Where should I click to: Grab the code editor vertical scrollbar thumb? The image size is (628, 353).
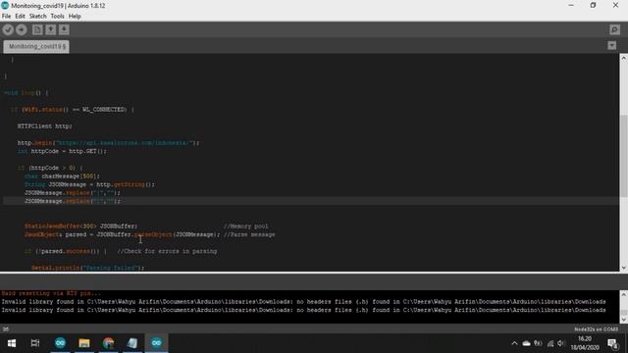[624, 156]
